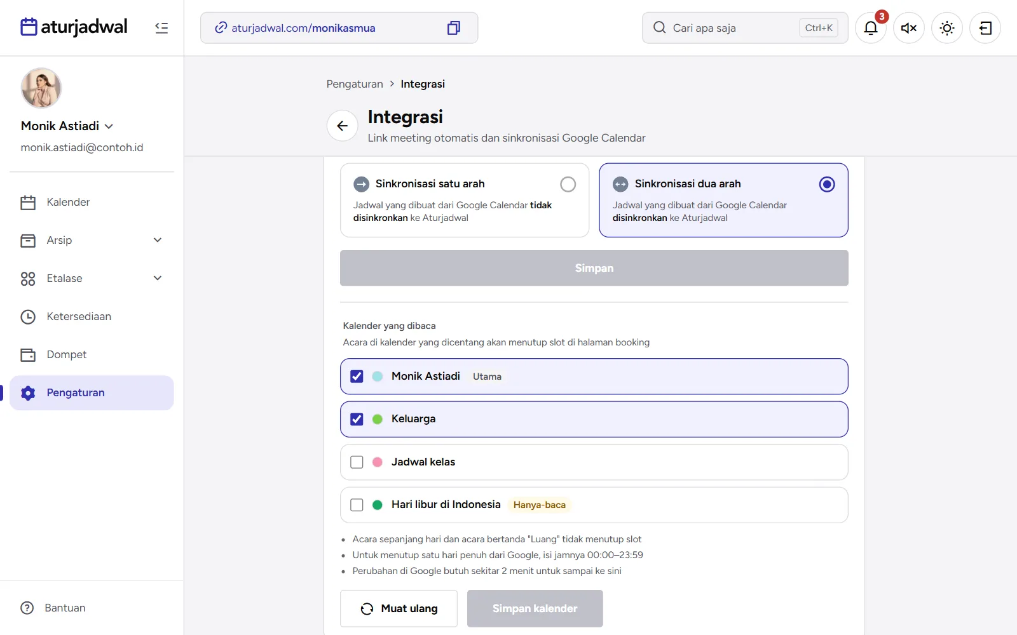The image size is (1017, 635).
Task: Click the two-way sync arrows icon
Action: point(620,184)
